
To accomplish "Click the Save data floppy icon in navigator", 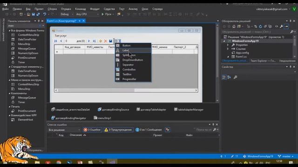I will [x=110, y=41].
